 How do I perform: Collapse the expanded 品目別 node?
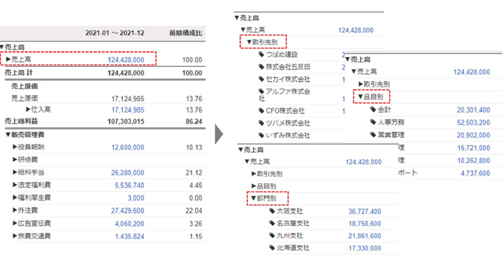click(360, 97)
